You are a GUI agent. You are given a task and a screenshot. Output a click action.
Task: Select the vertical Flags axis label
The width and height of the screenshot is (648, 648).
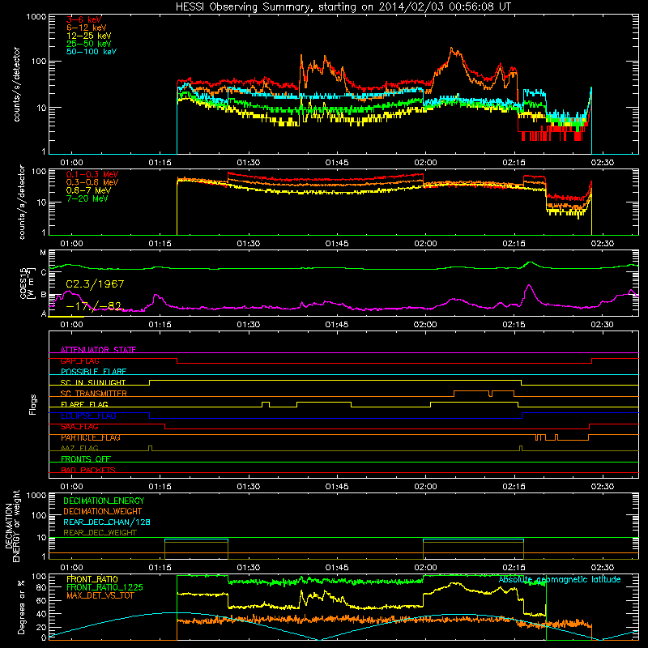[x=33, y=404]
